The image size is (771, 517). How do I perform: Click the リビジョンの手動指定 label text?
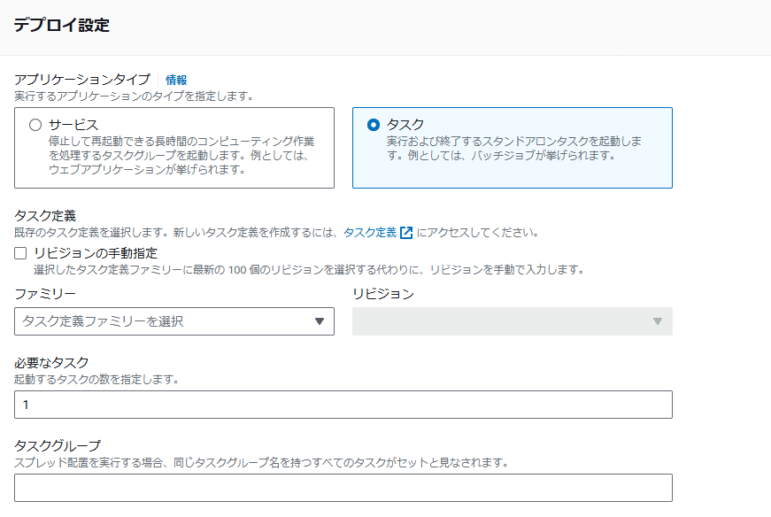[x=96, y=253]
